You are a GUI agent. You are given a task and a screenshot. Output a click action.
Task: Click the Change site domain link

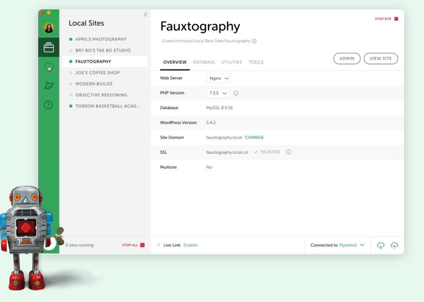(254, 137)
